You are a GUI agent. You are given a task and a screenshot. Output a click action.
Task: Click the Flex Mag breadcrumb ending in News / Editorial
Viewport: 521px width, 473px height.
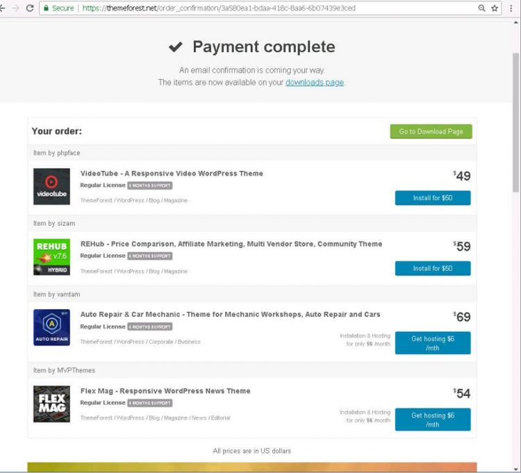[155, 418]
